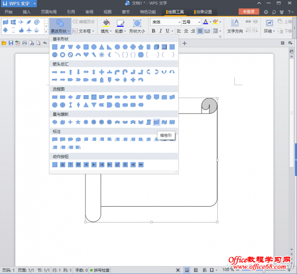This screenshot has height=274, width=297.
Task: Expand the 五号 font size dropdown
Action: point(198,22)
